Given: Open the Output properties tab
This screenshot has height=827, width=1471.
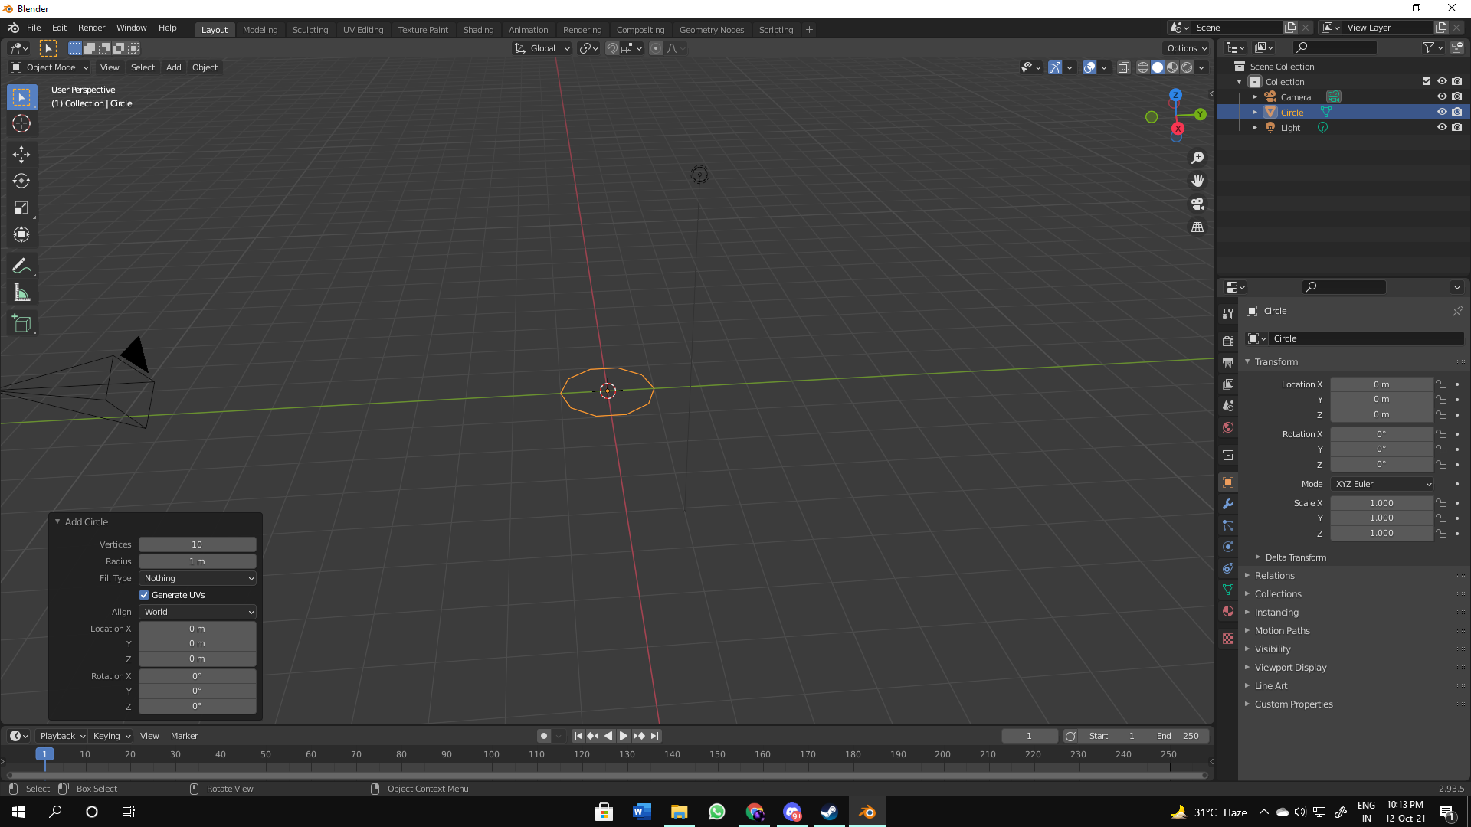Looking at the screenshot, I should click(x=1228, y=362).
